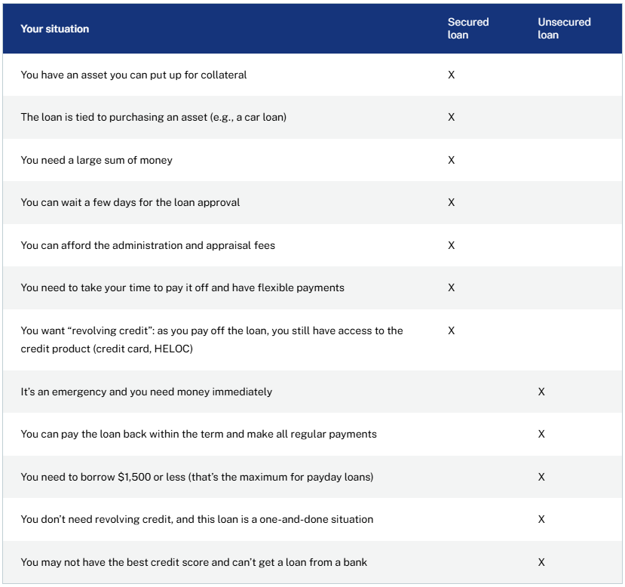625x587 pixels.
Task: Click the X in the flexible payments row
Action: tap(452, 287)
